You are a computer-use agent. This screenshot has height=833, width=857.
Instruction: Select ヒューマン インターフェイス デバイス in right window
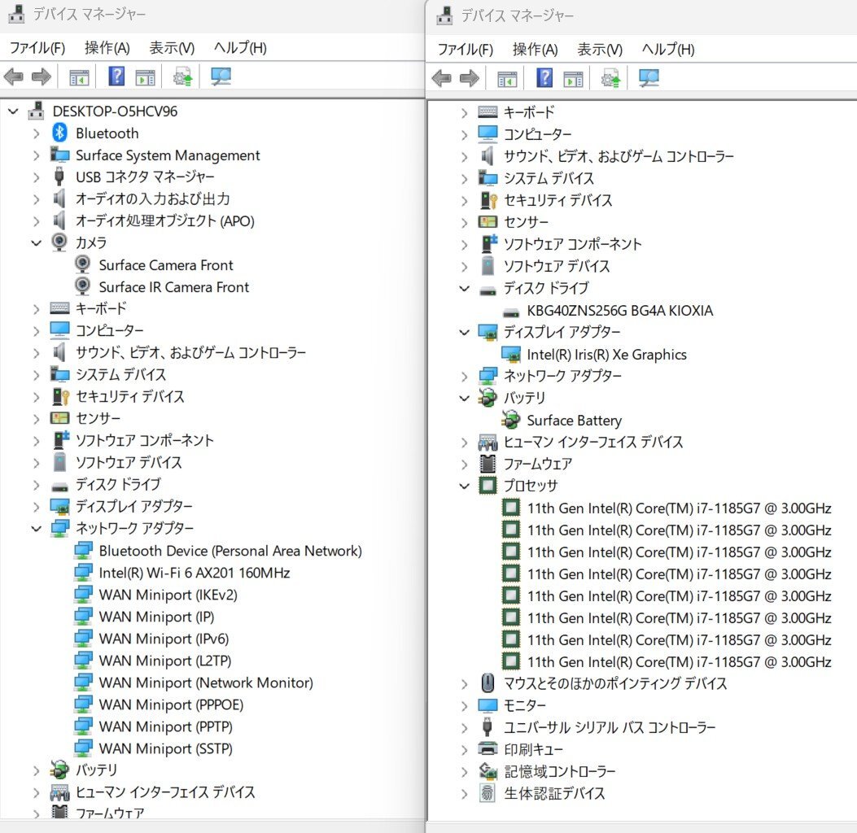pyautogui.click(x=593, y=442)
